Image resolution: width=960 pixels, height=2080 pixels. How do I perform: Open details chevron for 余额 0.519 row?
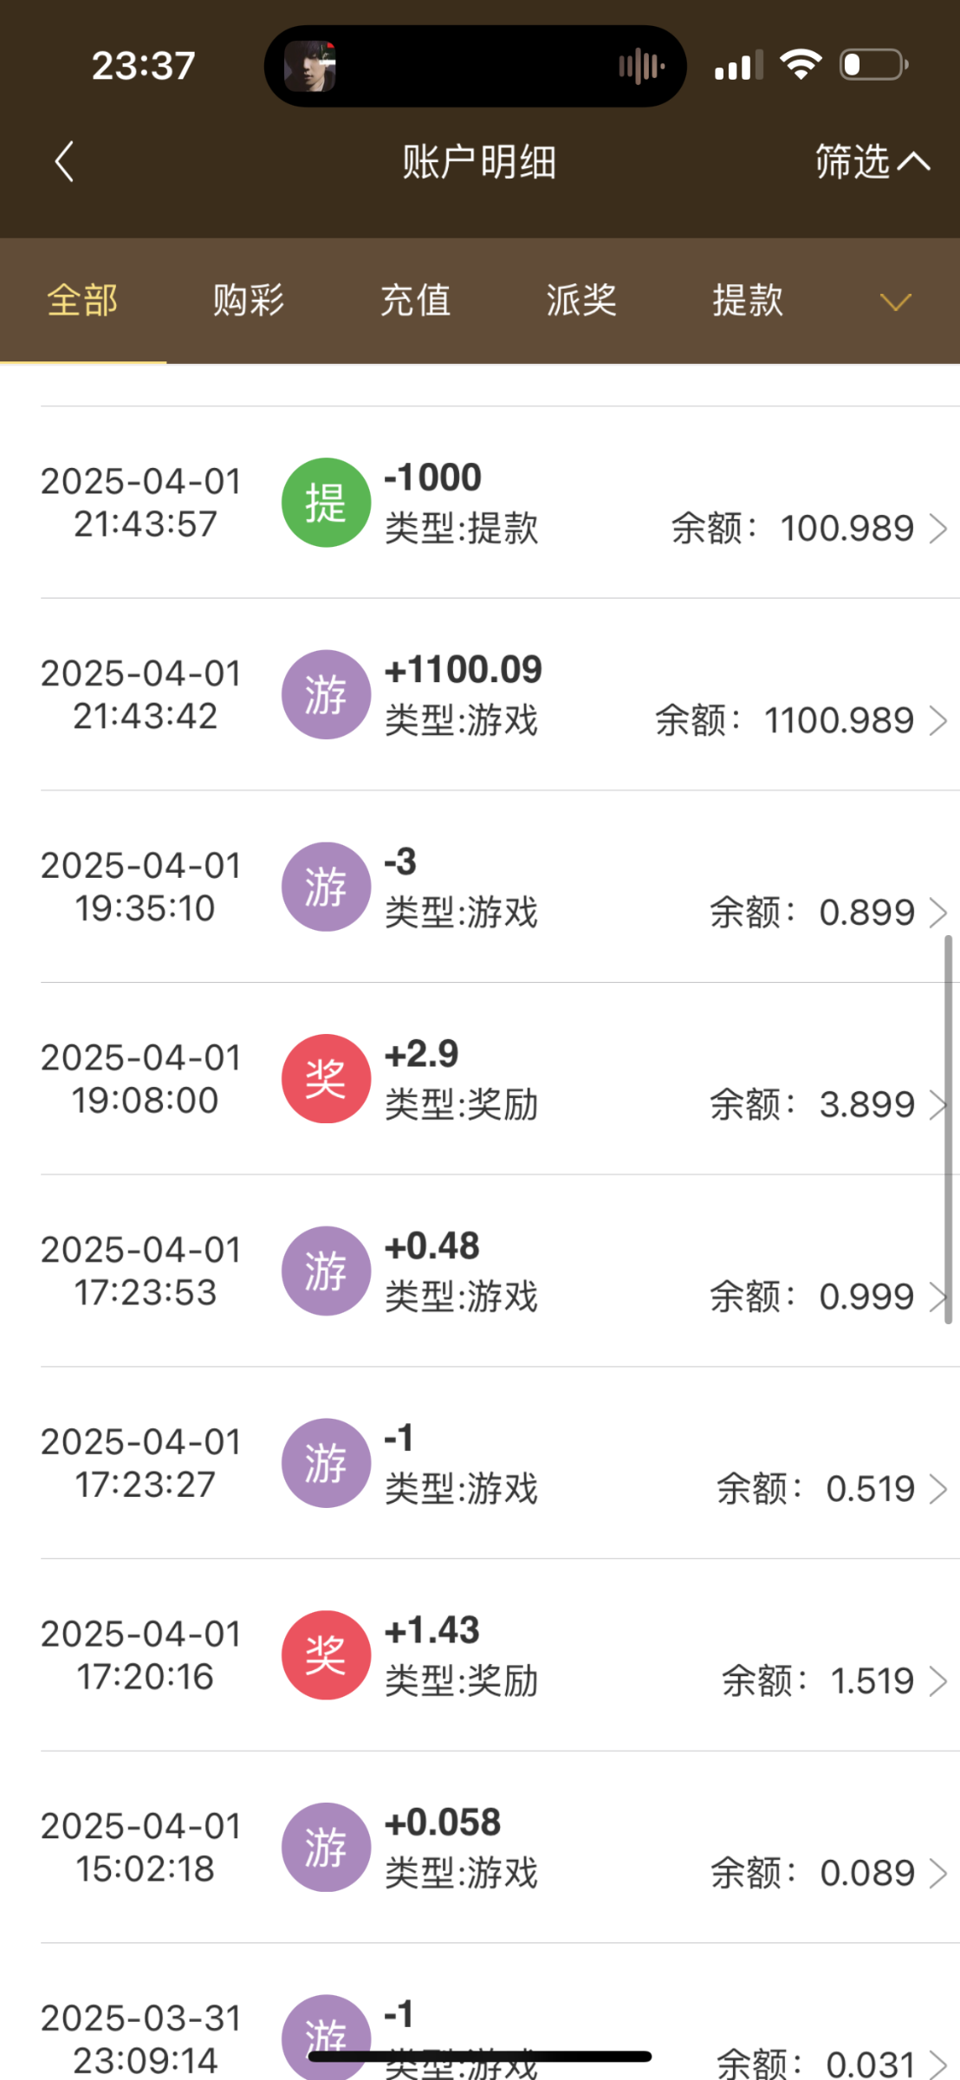tap(937, 1489)
